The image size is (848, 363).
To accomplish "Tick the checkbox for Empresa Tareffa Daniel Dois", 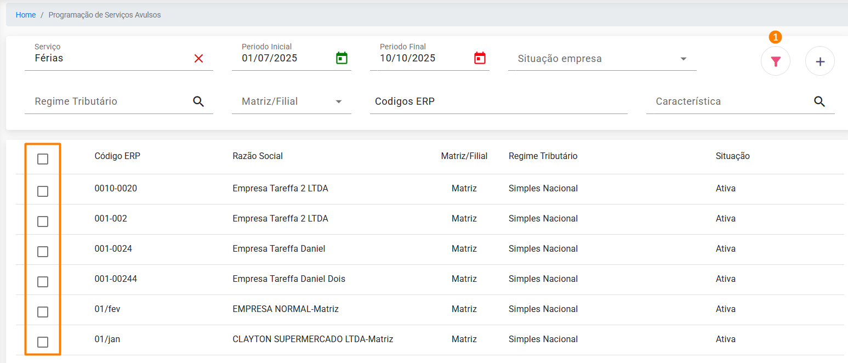I will [43, 282].
